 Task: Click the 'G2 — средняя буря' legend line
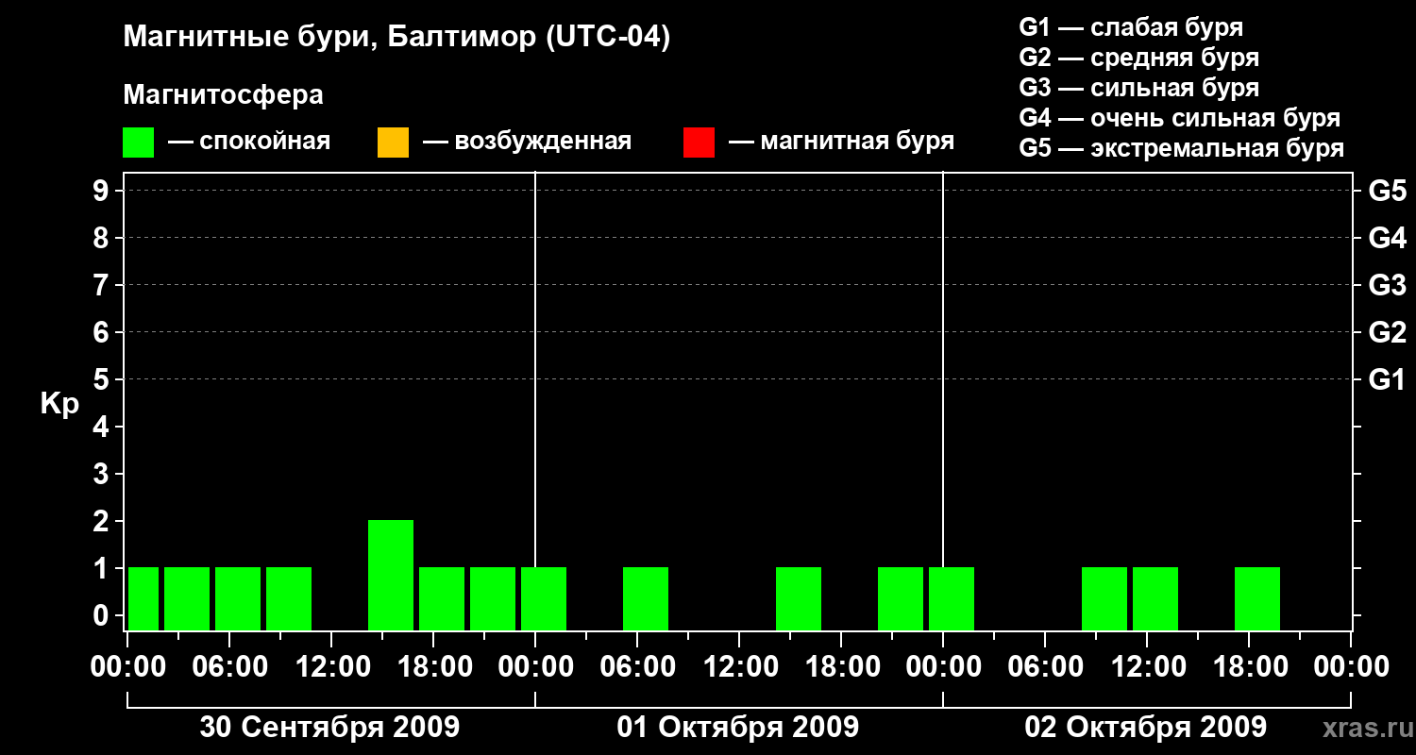[1138, 58]
